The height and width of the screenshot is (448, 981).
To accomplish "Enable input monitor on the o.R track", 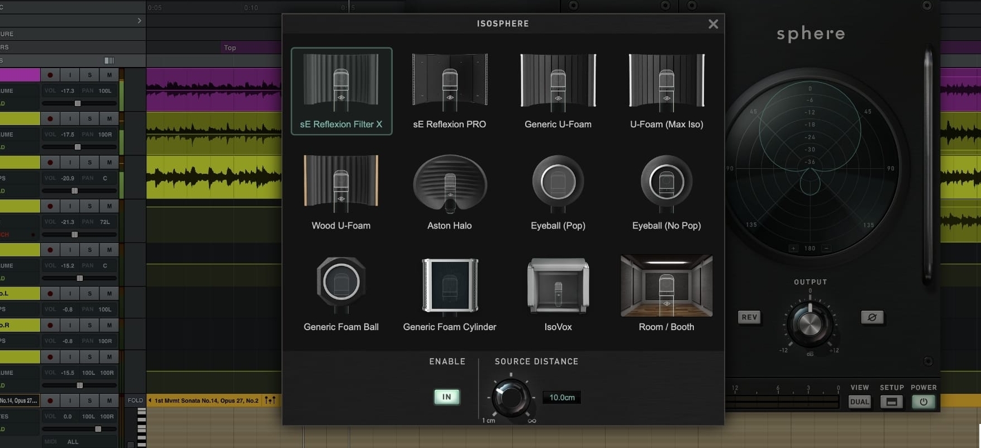I will [x=70, y=325].
